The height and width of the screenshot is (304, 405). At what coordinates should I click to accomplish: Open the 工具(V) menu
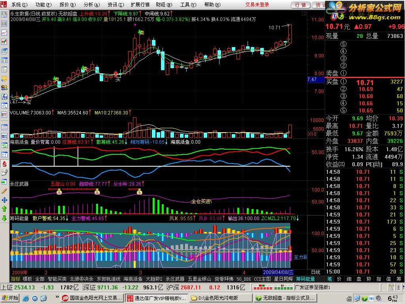188,5
